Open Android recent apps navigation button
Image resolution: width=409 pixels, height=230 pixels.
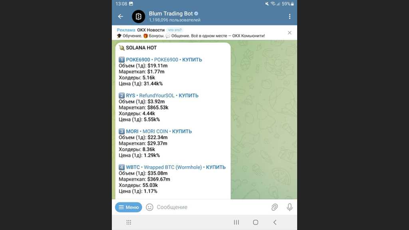click(236, 222)
